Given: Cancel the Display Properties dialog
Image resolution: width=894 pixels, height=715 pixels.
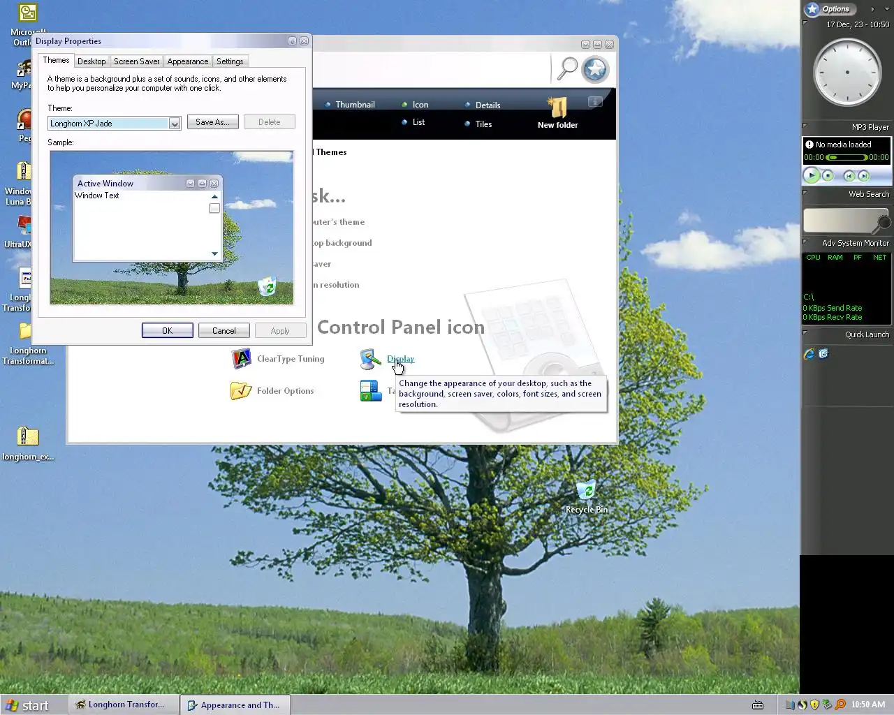Looking at the screenshot, I should tap(224, 331).
